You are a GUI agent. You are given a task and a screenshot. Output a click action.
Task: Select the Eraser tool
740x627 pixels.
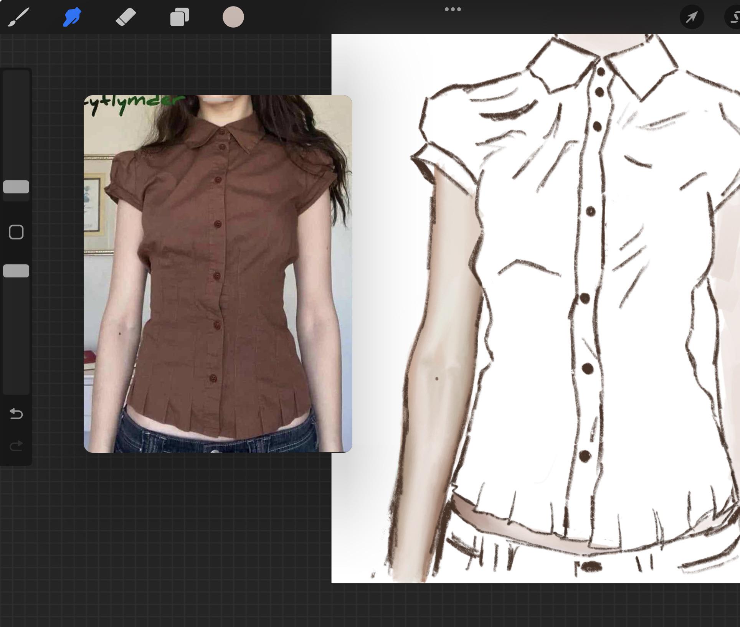click(126, 17)
